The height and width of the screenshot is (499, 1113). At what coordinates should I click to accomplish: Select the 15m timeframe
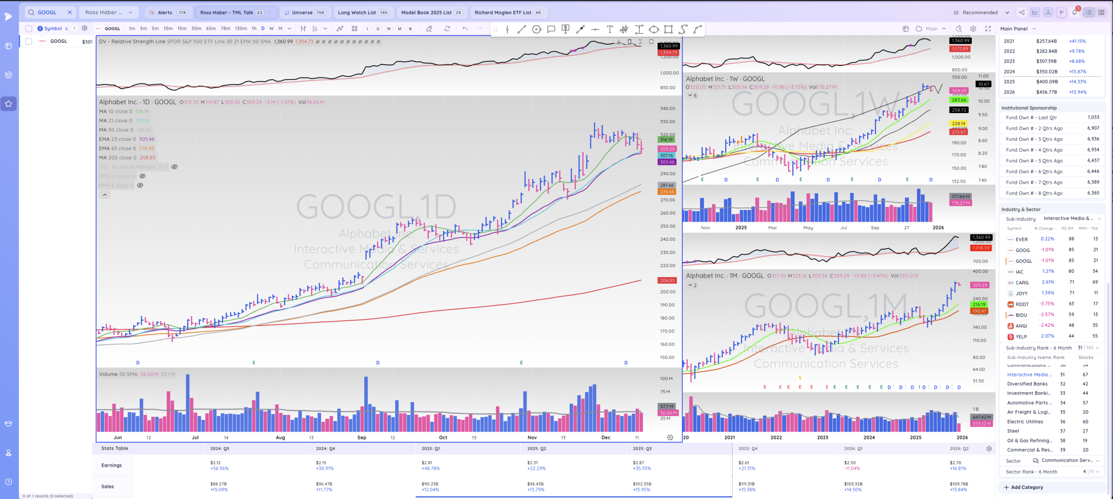pyautogui.click(x=182, y=29)
